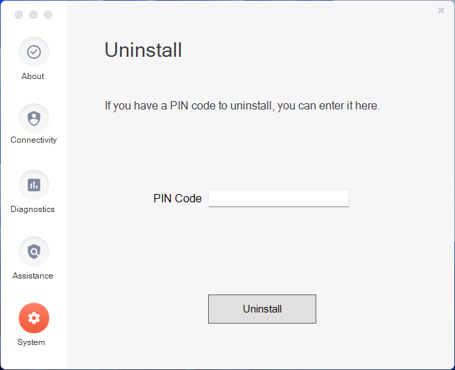Click the empty sidebar area below System

pos(33,359)
